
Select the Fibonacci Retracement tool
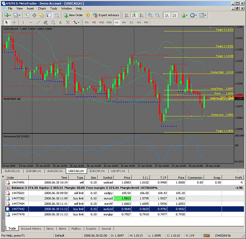(x=53, y=22)
